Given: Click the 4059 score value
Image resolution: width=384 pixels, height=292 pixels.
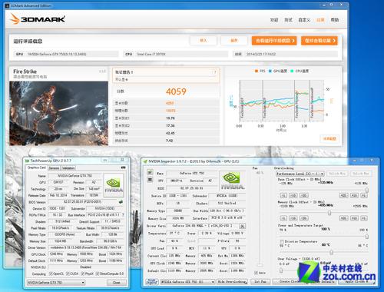Looking at the screenshot, I should [176, 91].
